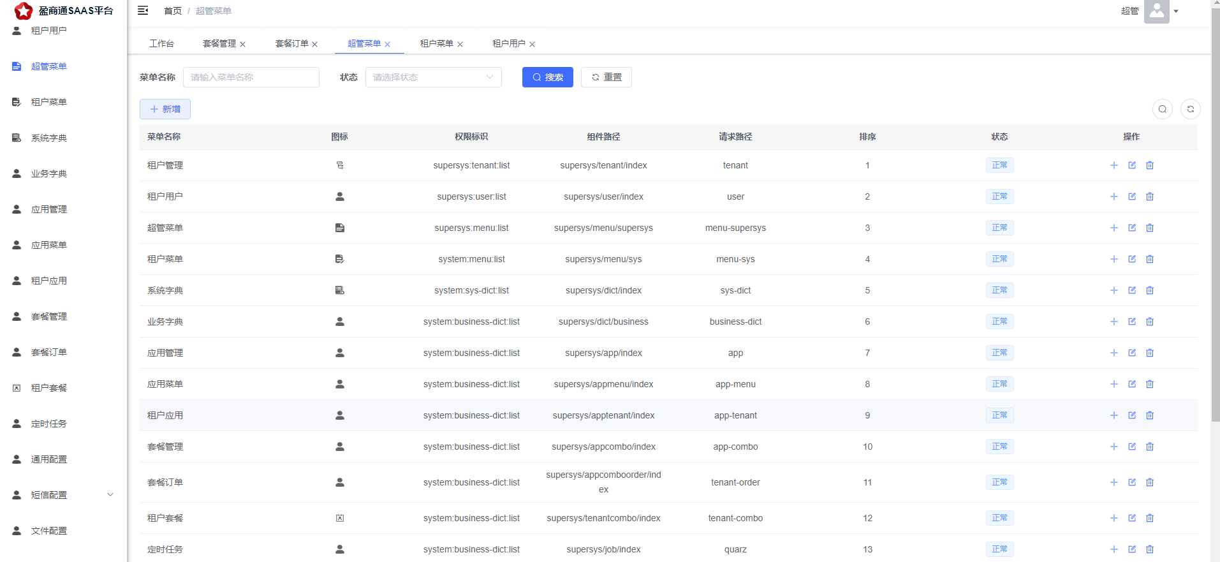Open the 状态 selection dropdown
The width and height of the screenshot is (1220, 562).
(x=434, y=77)
